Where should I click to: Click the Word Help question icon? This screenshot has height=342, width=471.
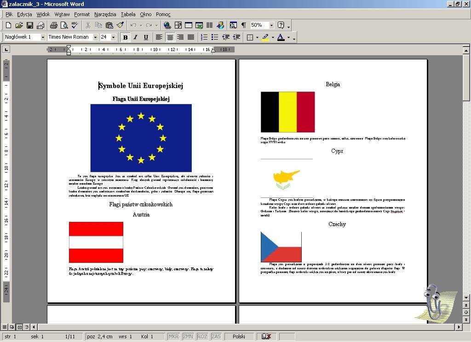click(281, 25)
